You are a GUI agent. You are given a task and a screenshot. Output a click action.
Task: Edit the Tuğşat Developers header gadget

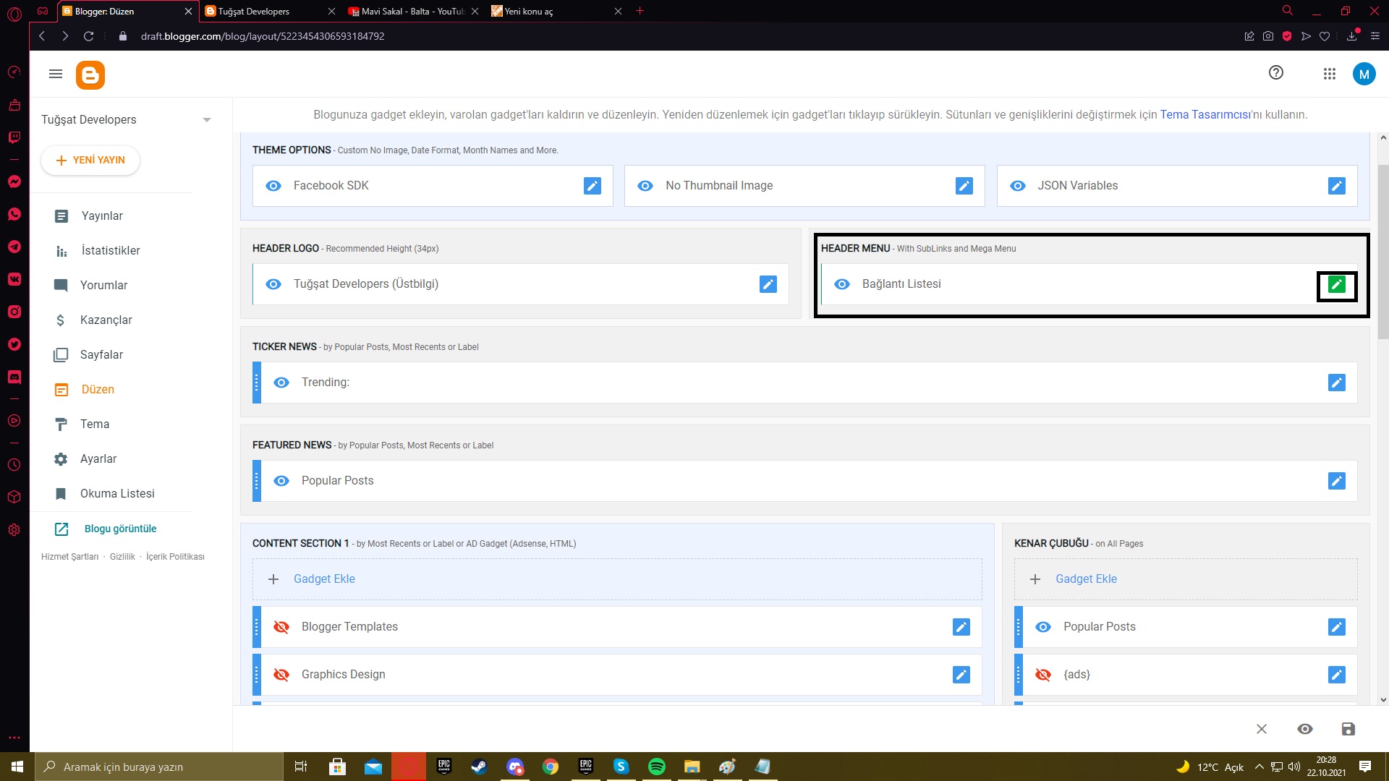point(768,284)
